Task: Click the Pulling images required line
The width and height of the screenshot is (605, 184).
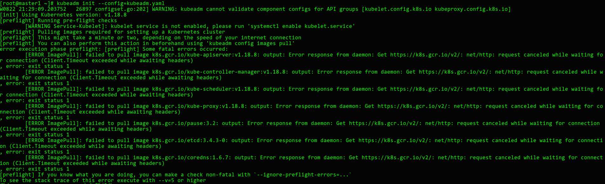Action: [112, 32]
